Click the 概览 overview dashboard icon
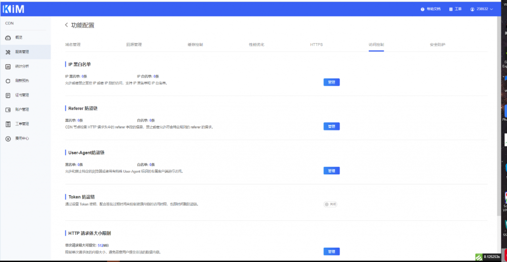 (x=8, y=38)
